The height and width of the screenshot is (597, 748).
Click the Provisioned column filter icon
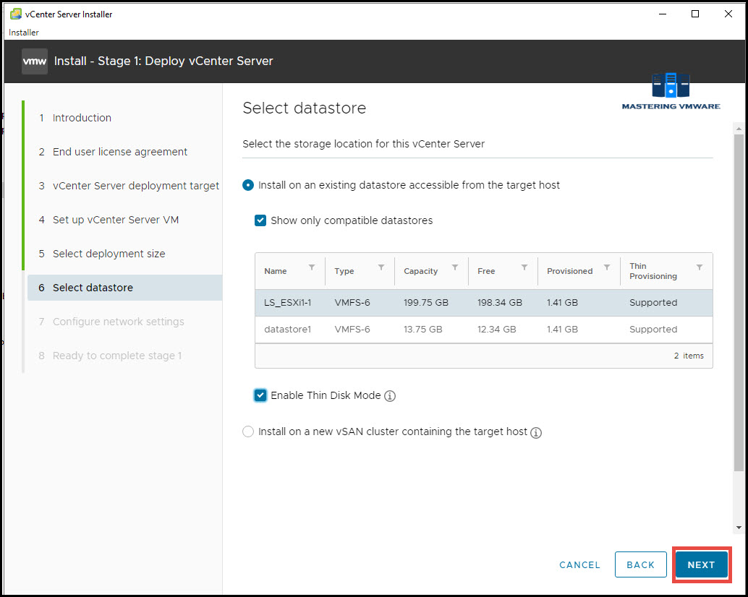(x=607, y=267)
